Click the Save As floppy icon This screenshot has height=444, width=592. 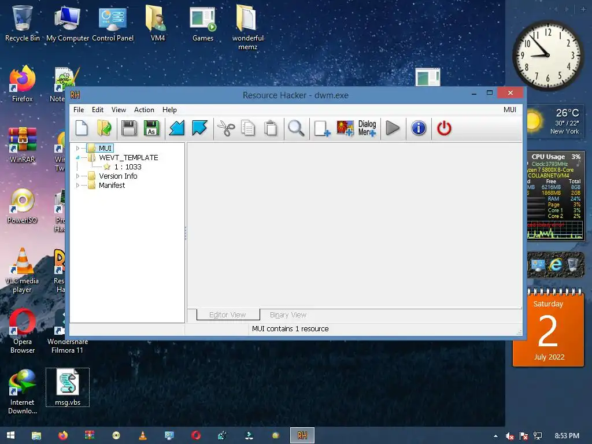click(151, 128)
